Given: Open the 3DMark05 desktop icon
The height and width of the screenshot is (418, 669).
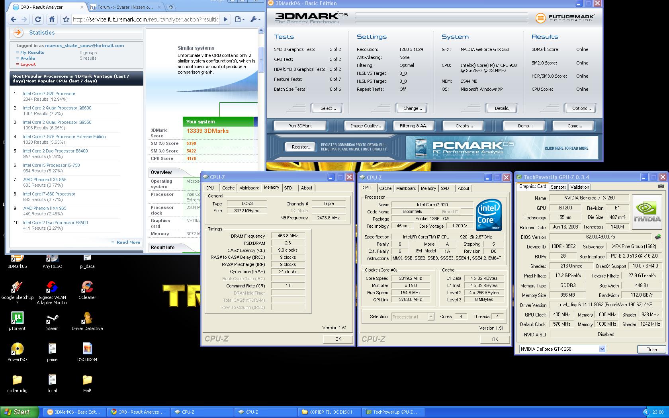Looking at the screenshot, I should [17, 261].
